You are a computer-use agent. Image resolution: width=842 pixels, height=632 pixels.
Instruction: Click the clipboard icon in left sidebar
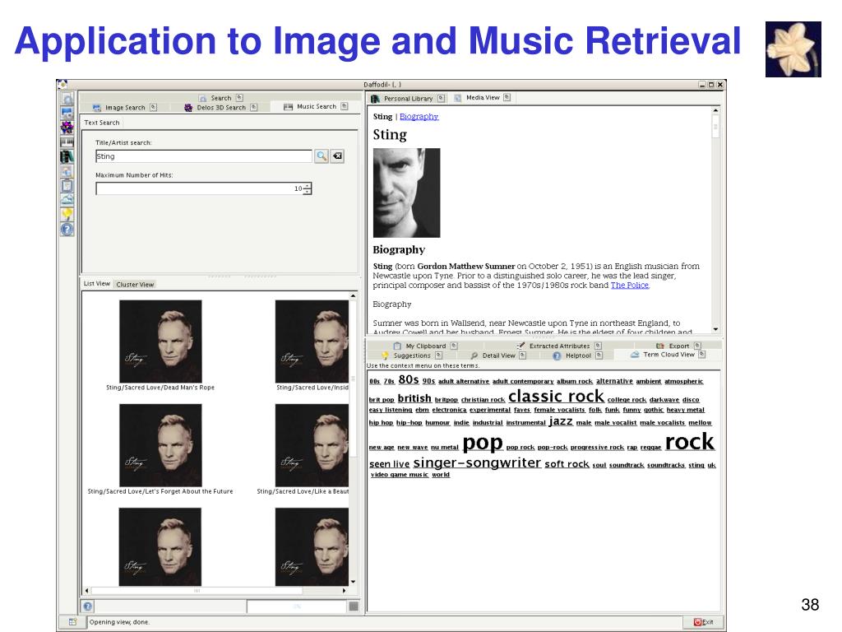point(67,186)
